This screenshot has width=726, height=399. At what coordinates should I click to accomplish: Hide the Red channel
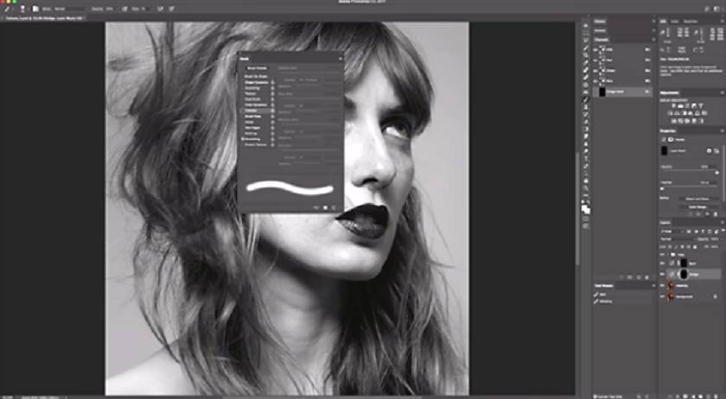(x=595, y=60)
